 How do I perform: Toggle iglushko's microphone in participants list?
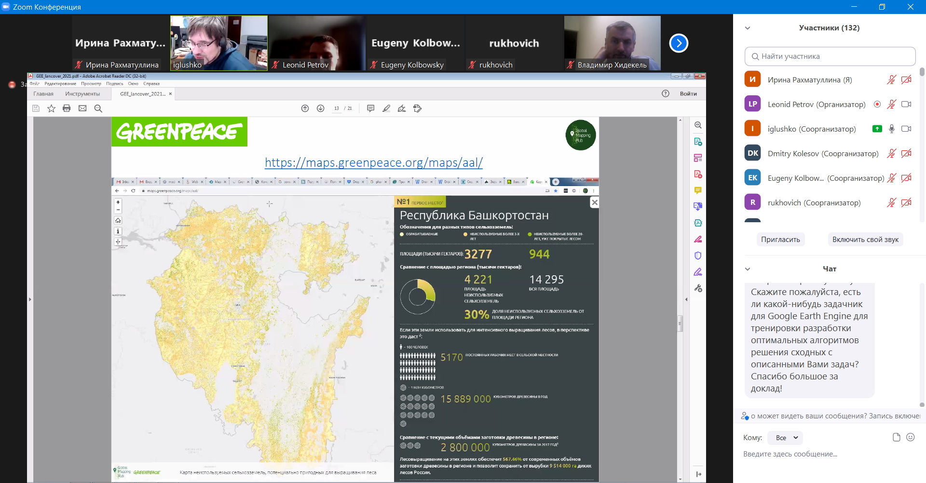tap(892, 129)
